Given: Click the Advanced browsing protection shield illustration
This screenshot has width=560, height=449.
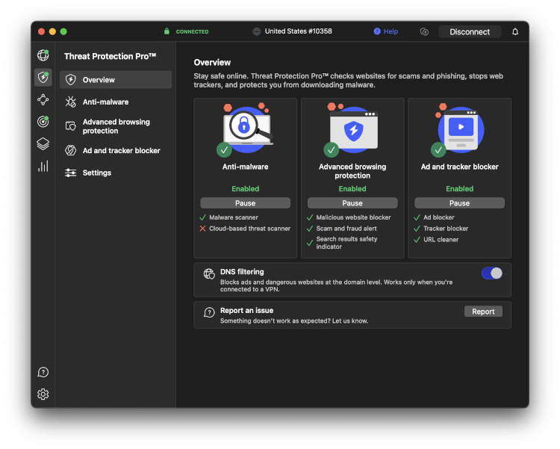Looking at the screenshot, I should tap(352, 129).
